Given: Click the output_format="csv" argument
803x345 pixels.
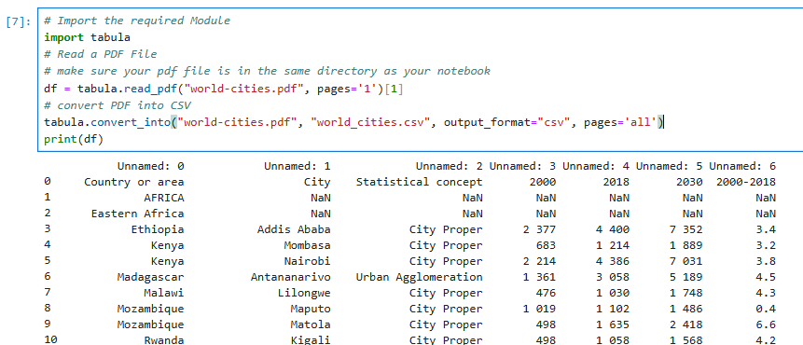Looking at the screenshot, I should (507, 122).
